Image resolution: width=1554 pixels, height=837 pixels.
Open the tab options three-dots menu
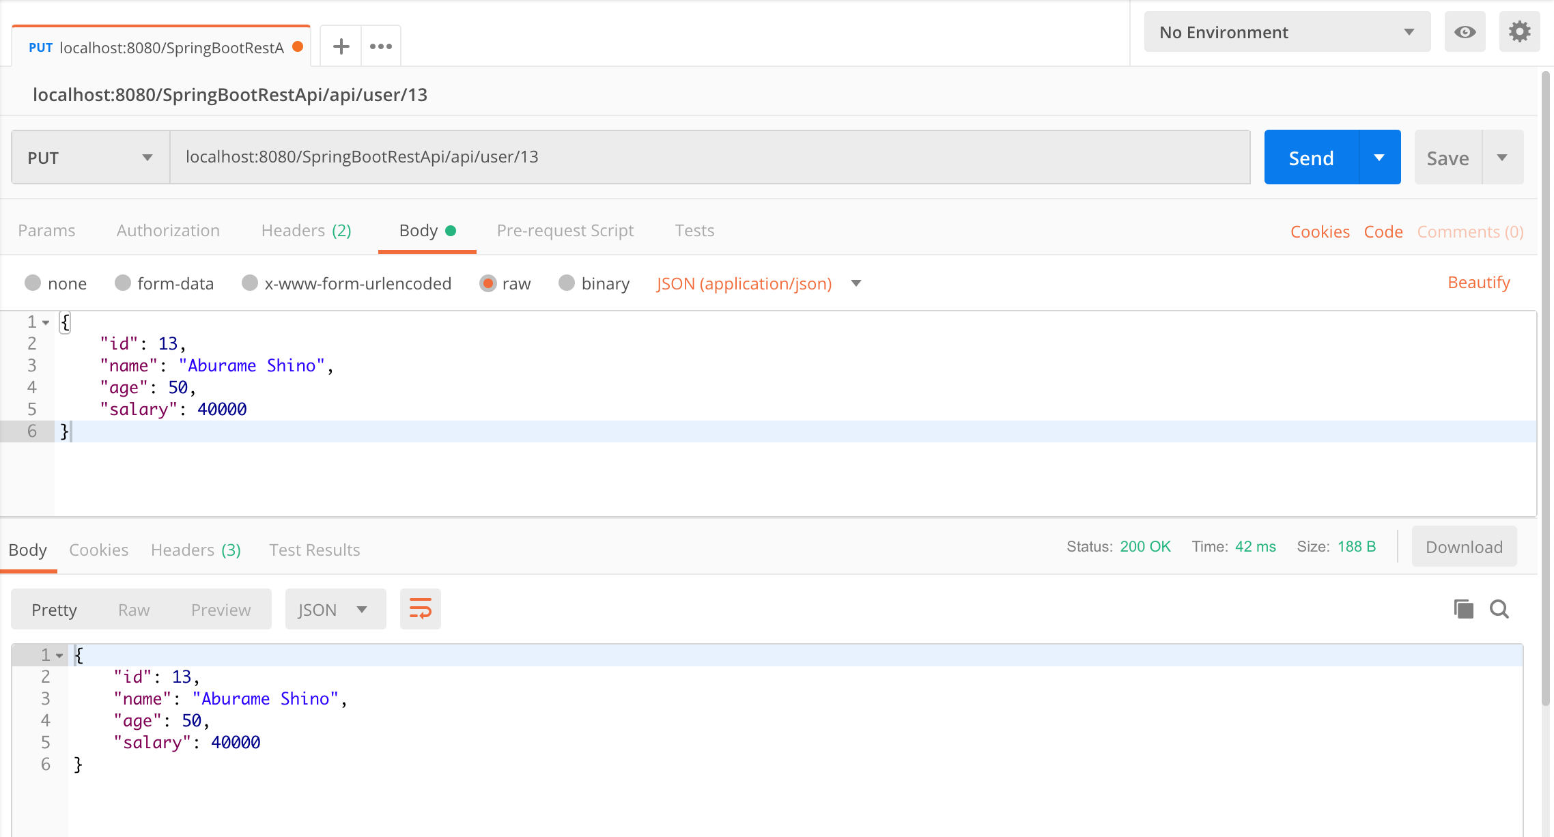(380, 46)
